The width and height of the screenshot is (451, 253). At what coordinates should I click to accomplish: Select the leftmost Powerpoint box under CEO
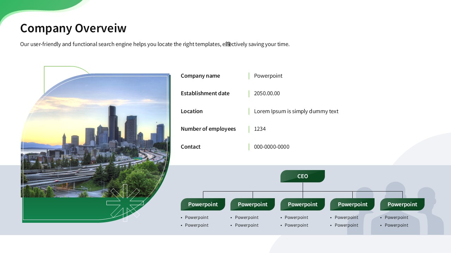pos(203,205)
